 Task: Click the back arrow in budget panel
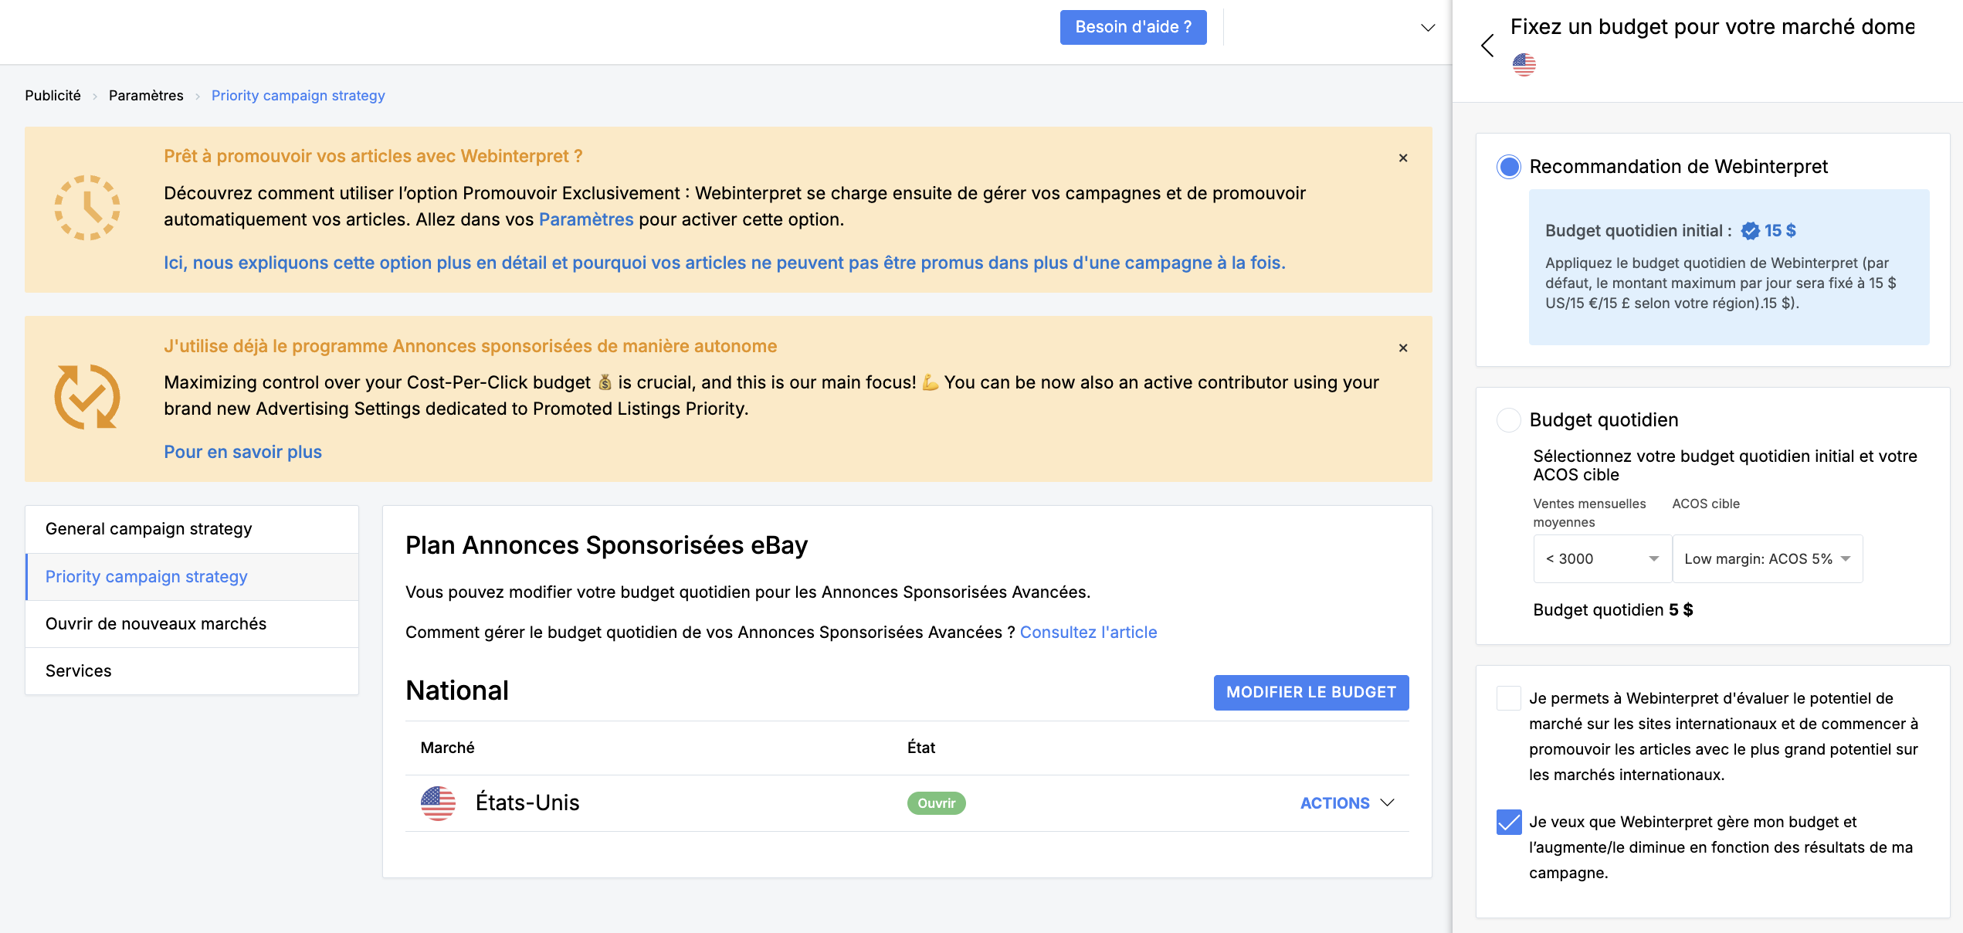[1487, 46]
